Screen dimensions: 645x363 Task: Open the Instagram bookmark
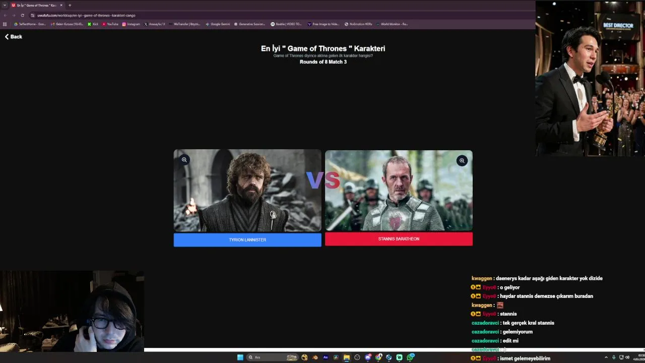(x=131, y=24)
